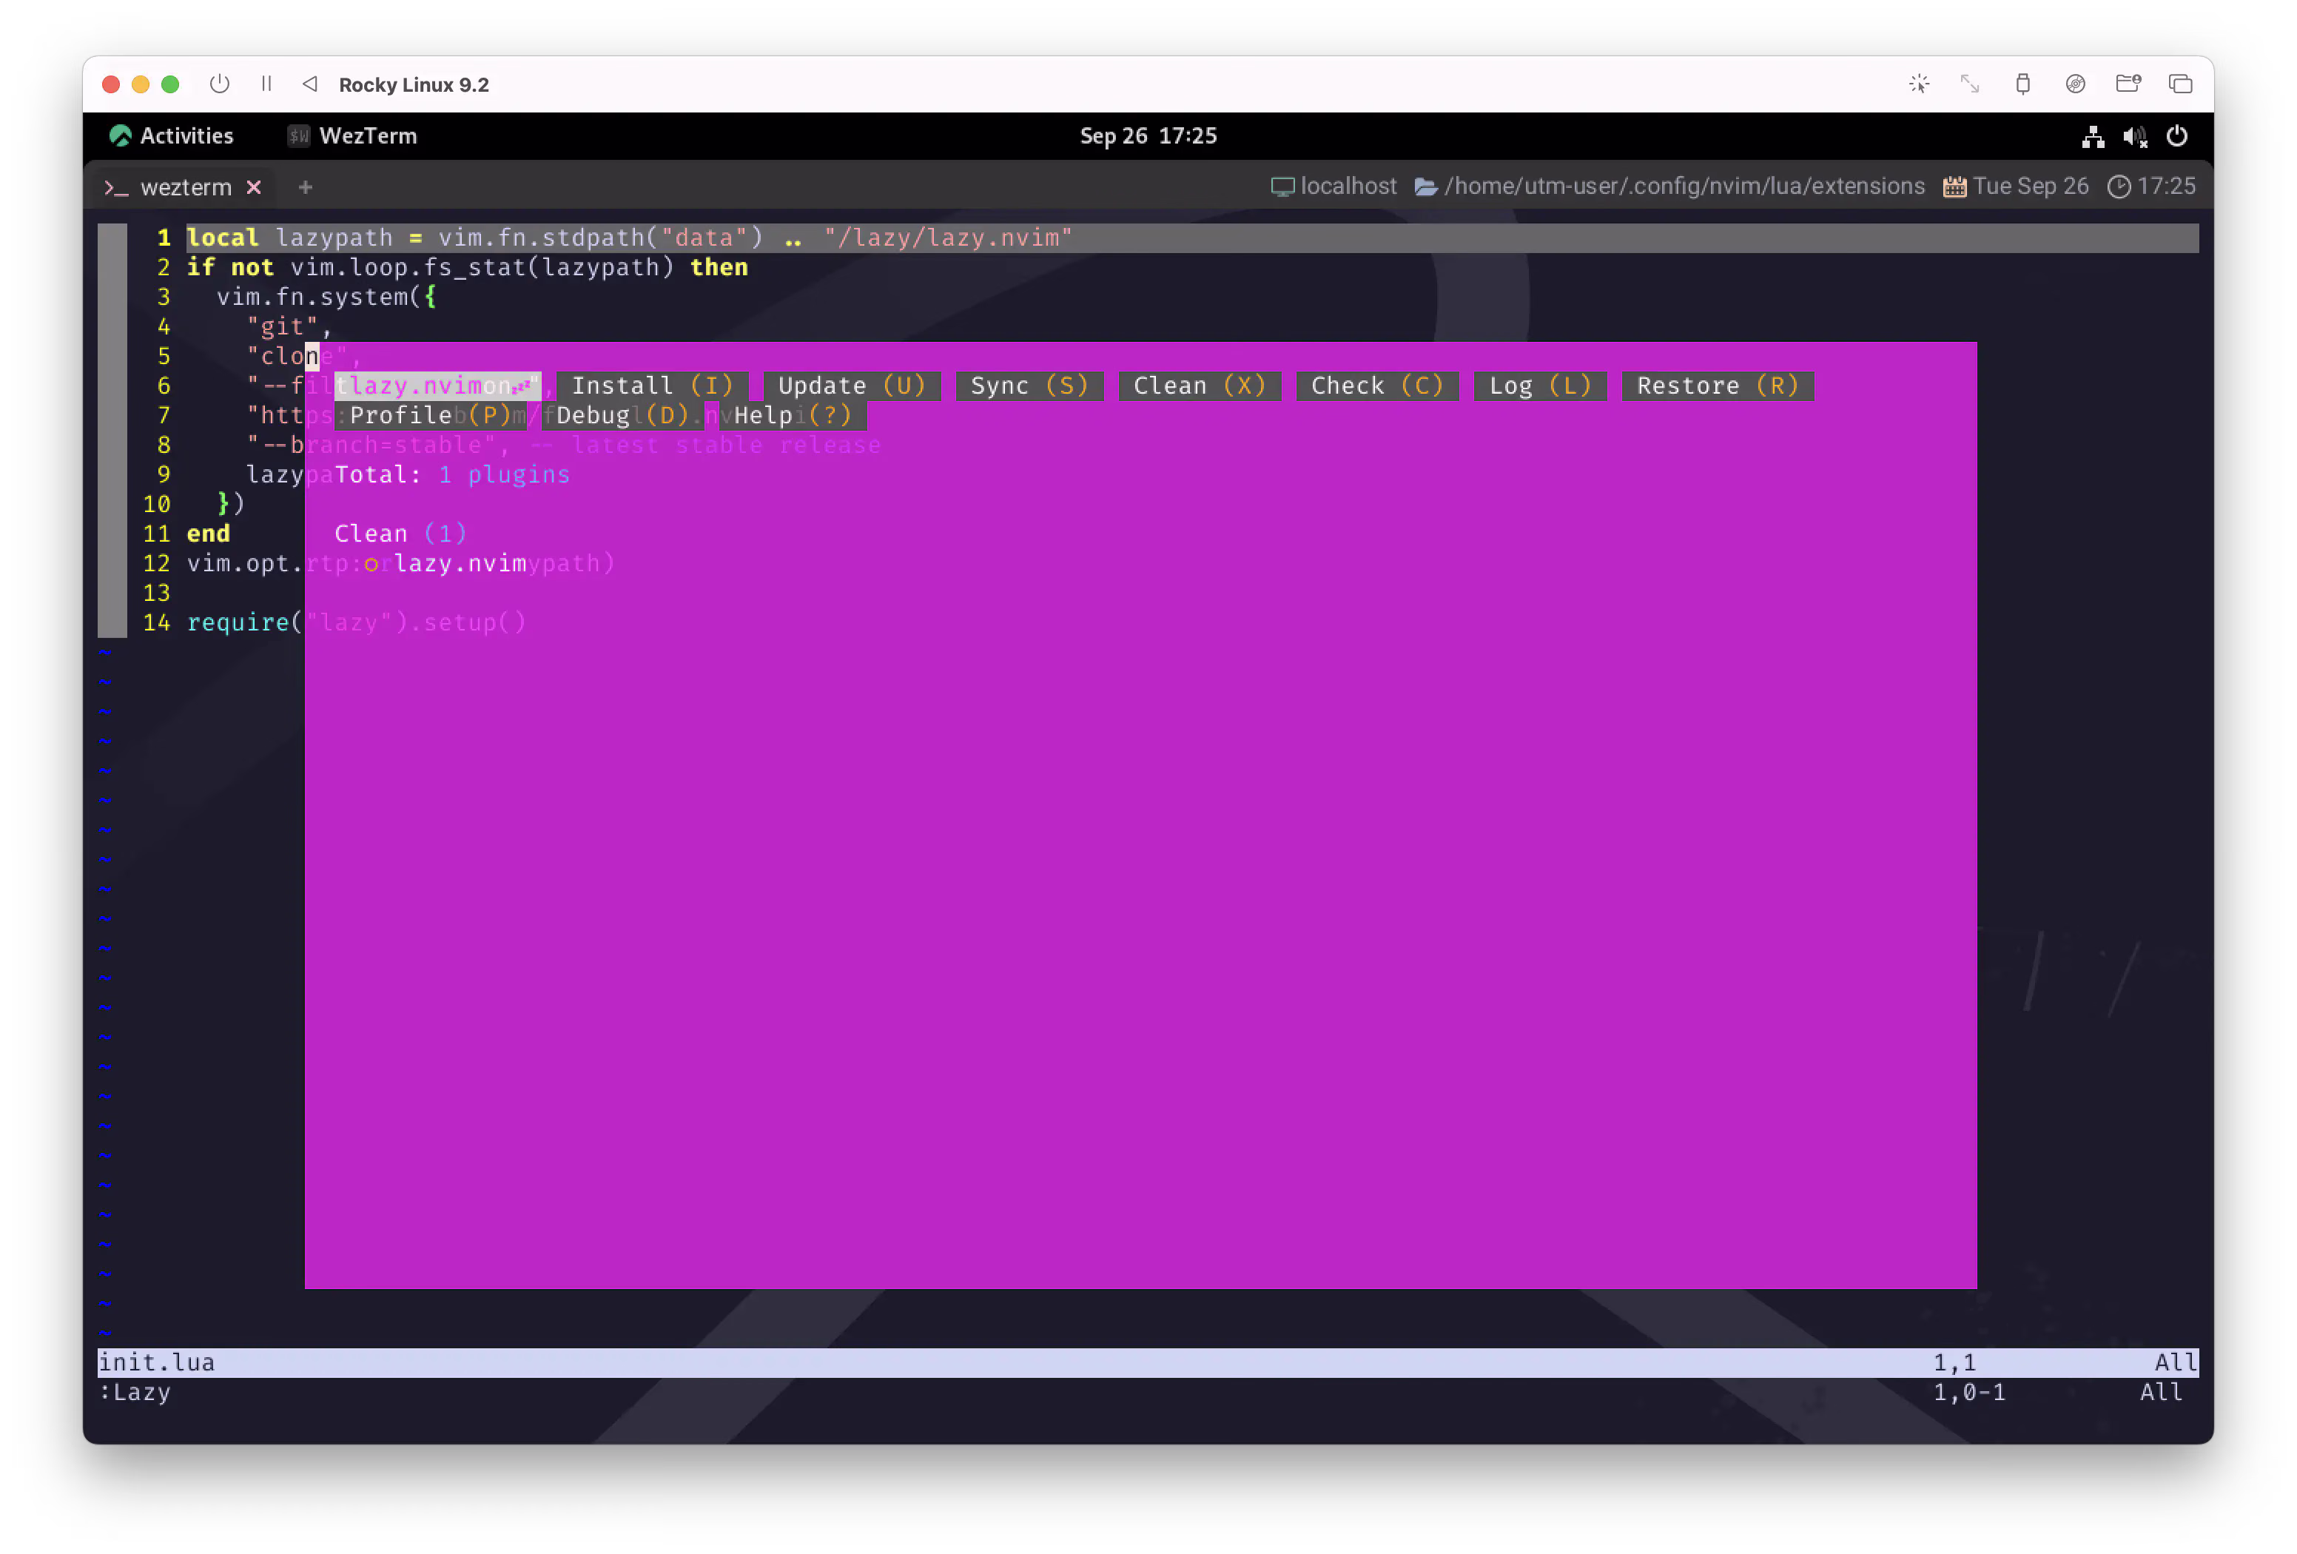Open the WezTerm app menu in top bar
The image size is (2297, 1554).
[352, 135]
